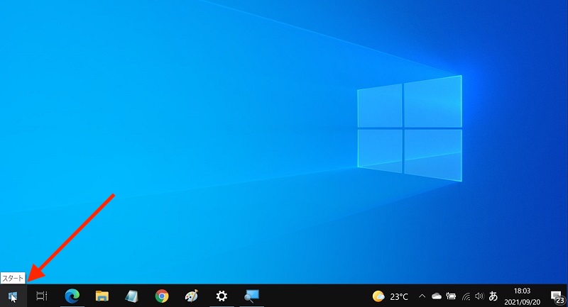Open the Wi-Fi network flyout

point(466,296)
